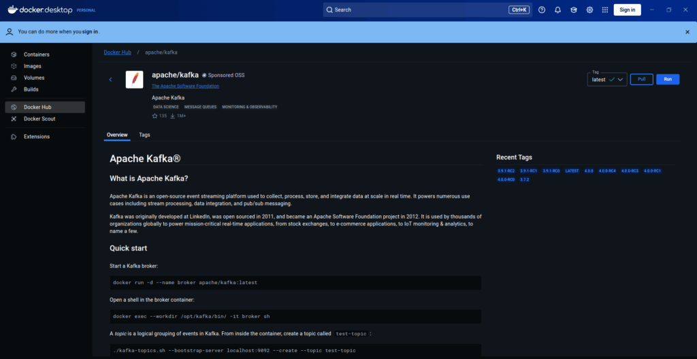
Task: Click the Containers sidebar icon
Action: (x=14, y=54)
